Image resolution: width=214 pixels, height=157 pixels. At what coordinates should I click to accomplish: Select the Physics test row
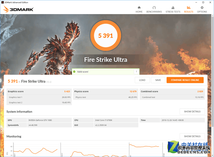tap(106, 97)
